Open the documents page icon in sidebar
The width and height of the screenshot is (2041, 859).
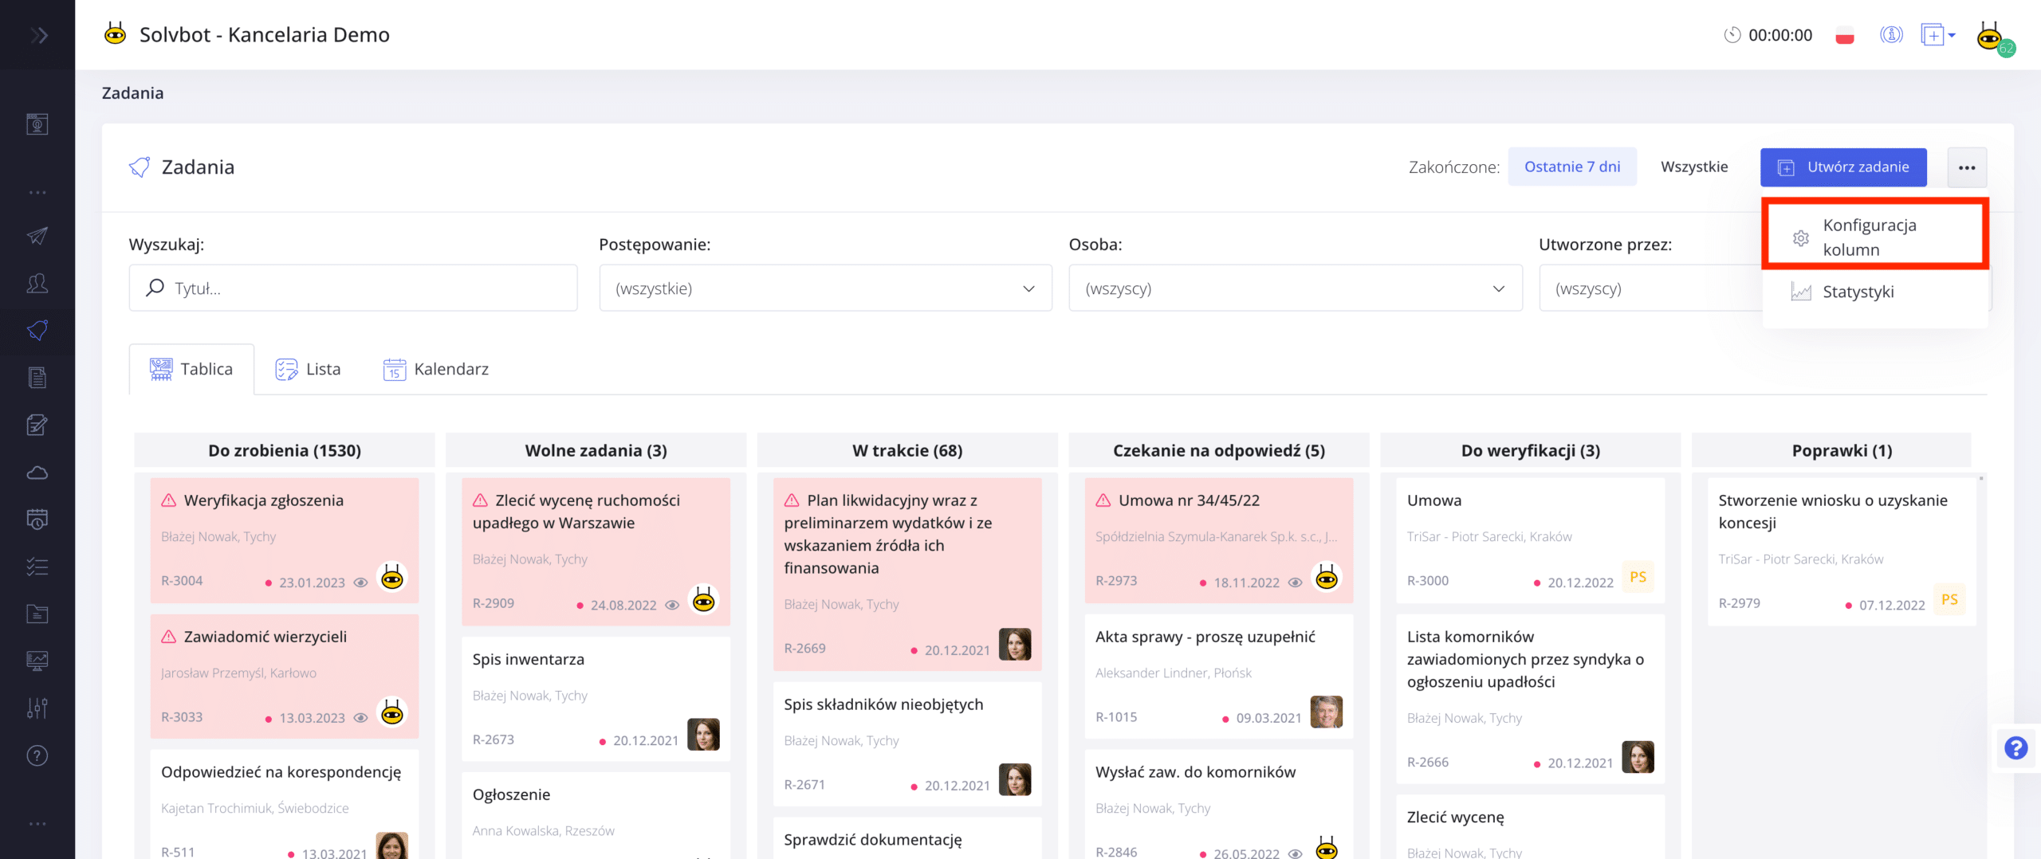coord(37,378)
